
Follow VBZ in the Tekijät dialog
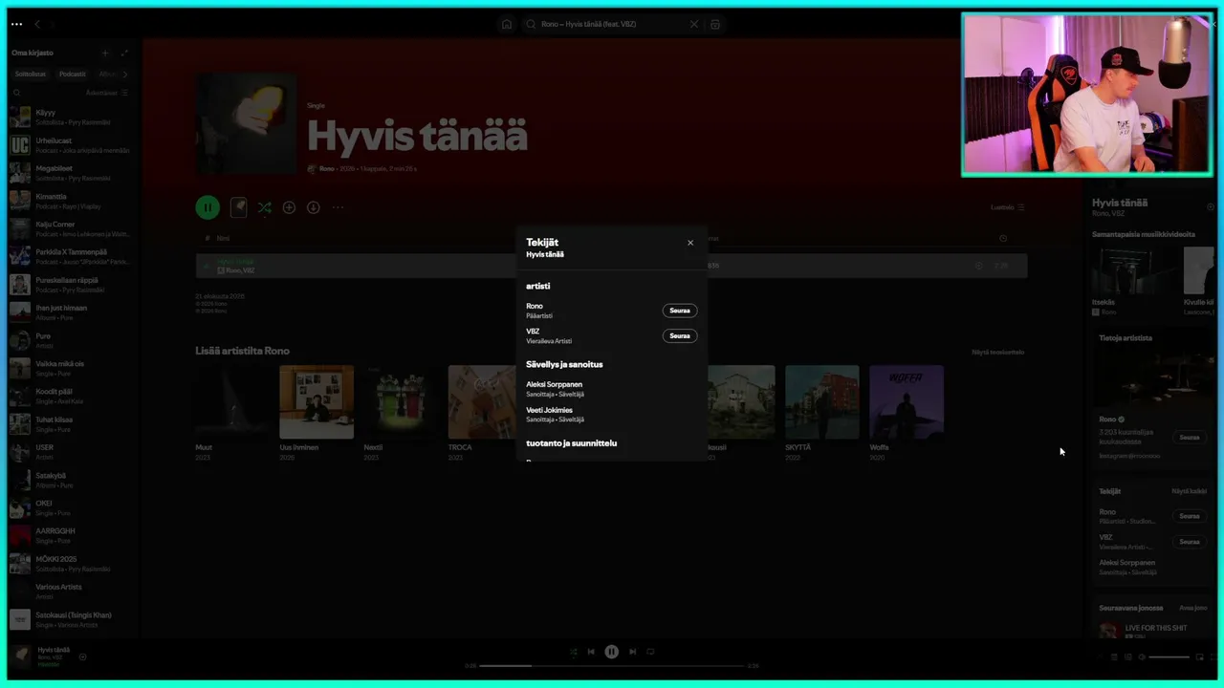pyautogui.click(x=680, y=336)
